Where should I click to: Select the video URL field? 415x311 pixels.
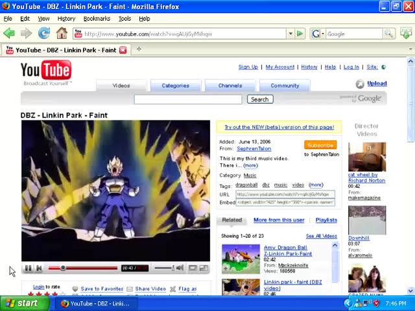pyautogui.click(x=285, y=194)
